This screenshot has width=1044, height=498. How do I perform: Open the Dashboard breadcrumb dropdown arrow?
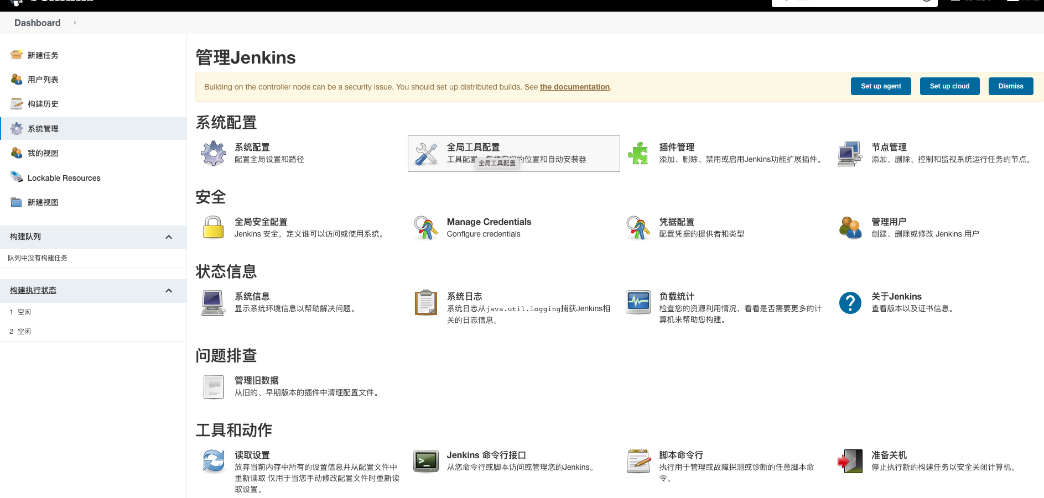pyautogui.click(x=75, y=23)
